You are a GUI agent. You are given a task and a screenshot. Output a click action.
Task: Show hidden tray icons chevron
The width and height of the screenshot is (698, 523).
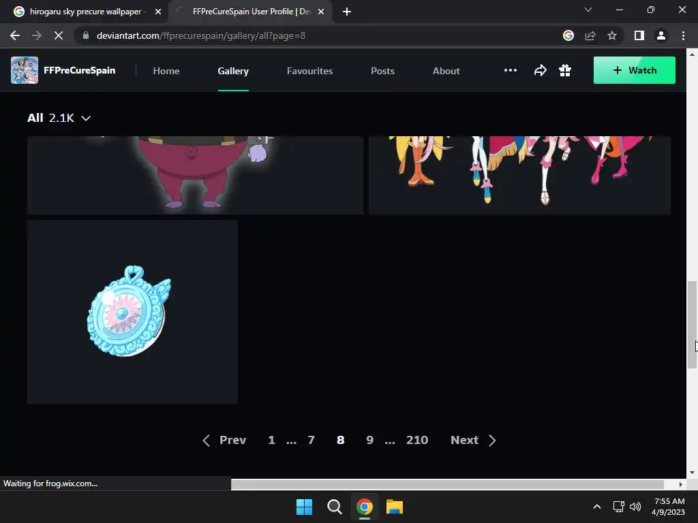click(597, 507)
